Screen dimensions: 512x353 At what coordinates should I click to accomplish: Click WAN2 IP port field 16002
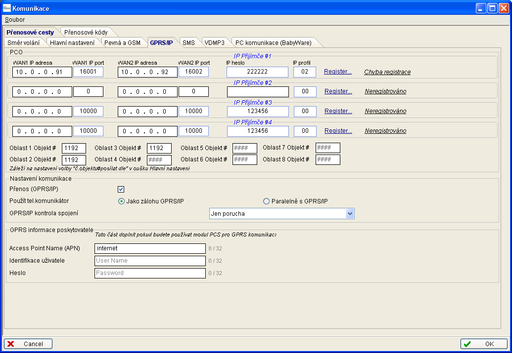pyautogui.click(x=193, y=72)
